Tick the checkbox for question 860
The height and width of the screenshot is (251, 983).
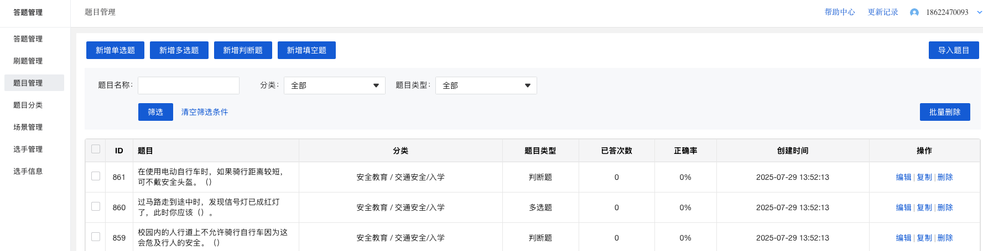[96, 206]
